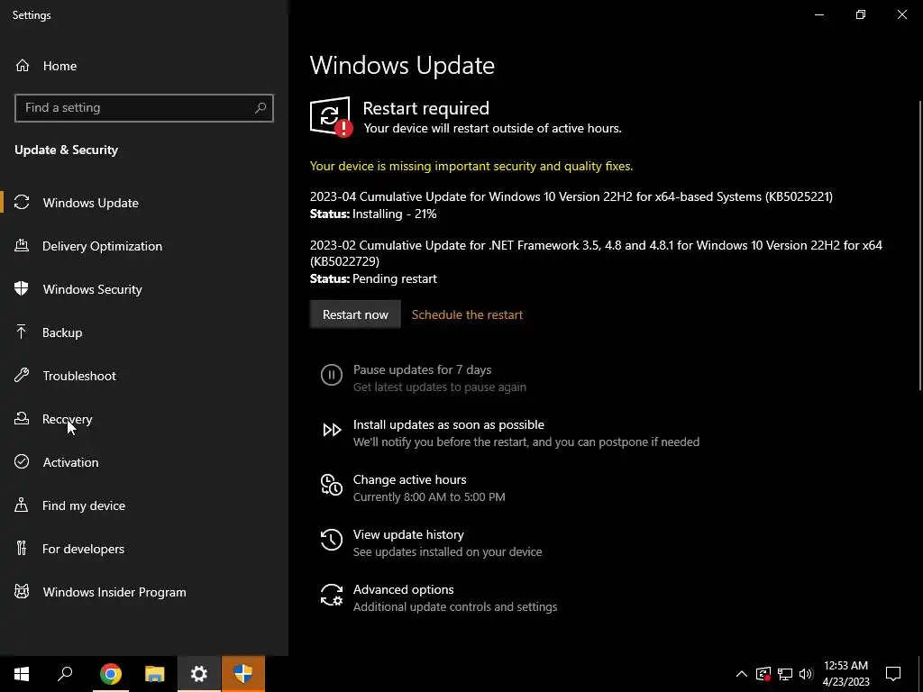This screenshot has width=923, height=692.
Task: Click the "Update & Security" heading
Action: click(66, 150)
